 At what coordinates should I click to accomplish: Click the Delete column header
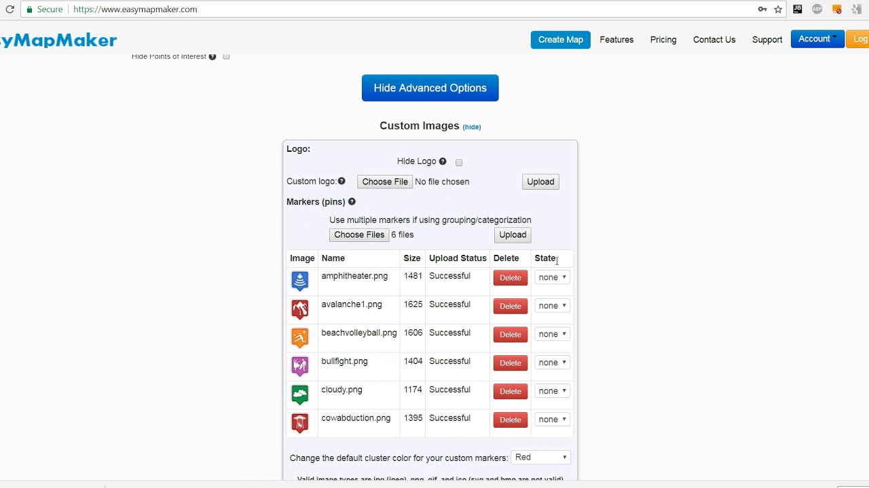click(x=506, y=258)
